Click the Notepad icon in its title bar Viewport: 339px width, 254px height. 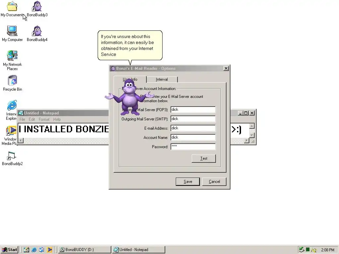coord(21,113)
